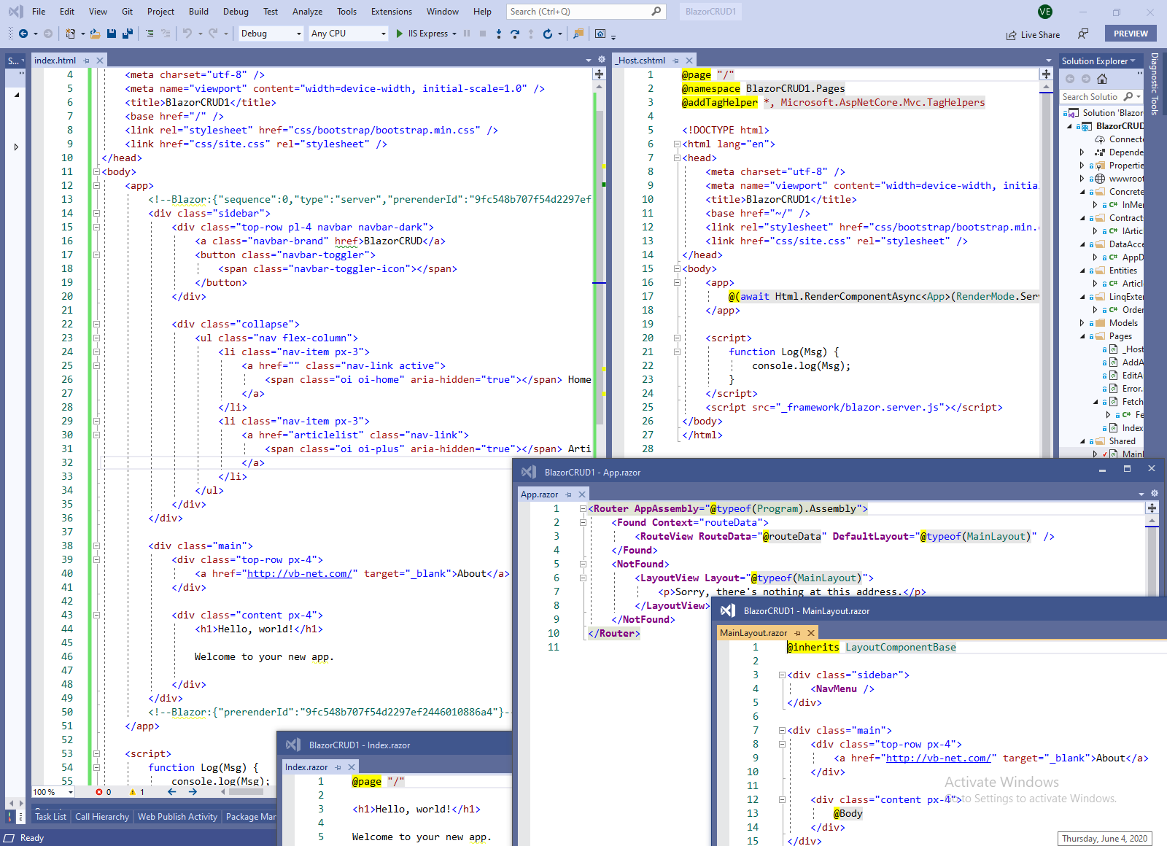Viewport: 1167px width, 846px height.
Task: Toggle the pin on the _Host.cshtml tab
Action: (x=676, y=61)
